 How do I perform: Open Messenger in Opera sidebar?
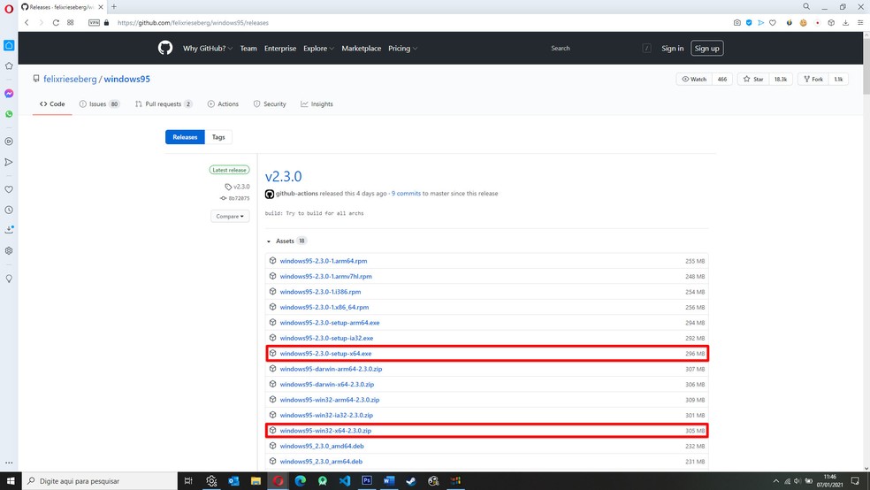tap(9, 93)
